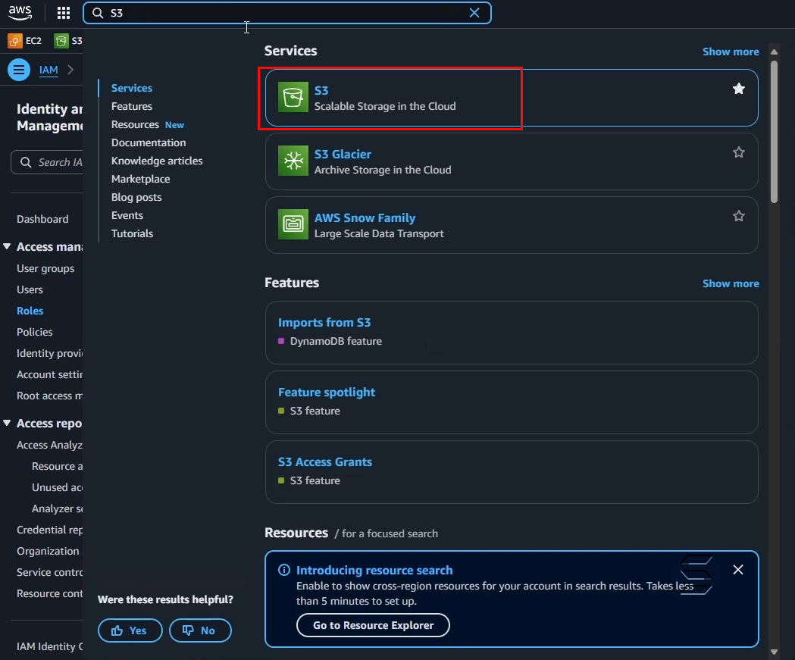Open the Feature spotlight S3 feature
The width and height of the screenshot is (795, 660).
(327, 393)
